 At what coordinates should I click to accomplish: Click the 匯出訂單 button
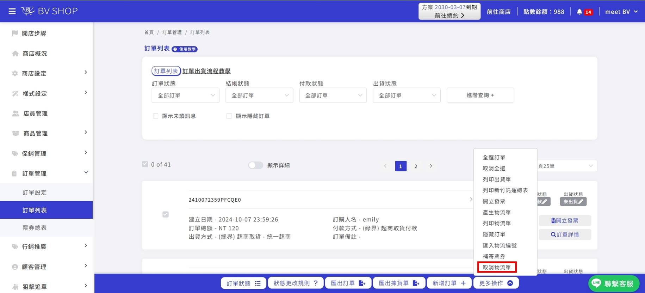tap(348, 283)
